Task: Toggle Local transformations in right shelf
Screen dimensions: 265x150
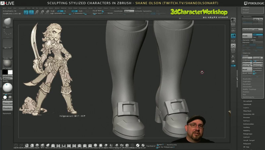Action: click(233, 36)
